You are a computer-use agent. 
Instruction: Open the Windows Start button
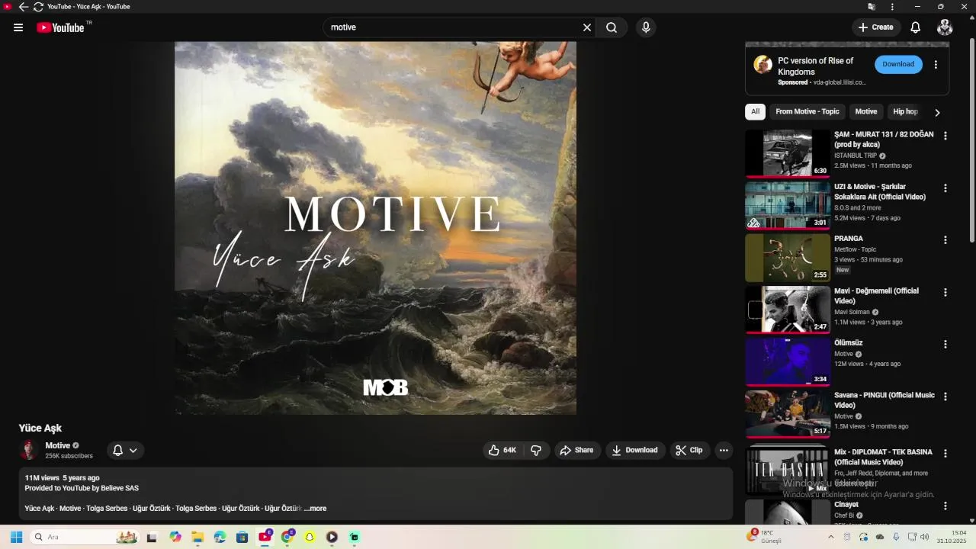click(16, 537)
